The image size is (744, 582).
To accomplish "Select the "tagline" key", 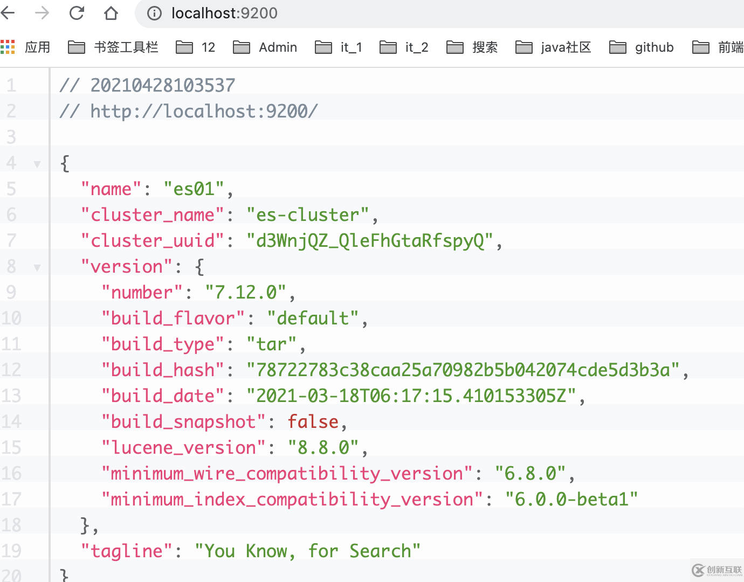I will click(x=127, y=551).
